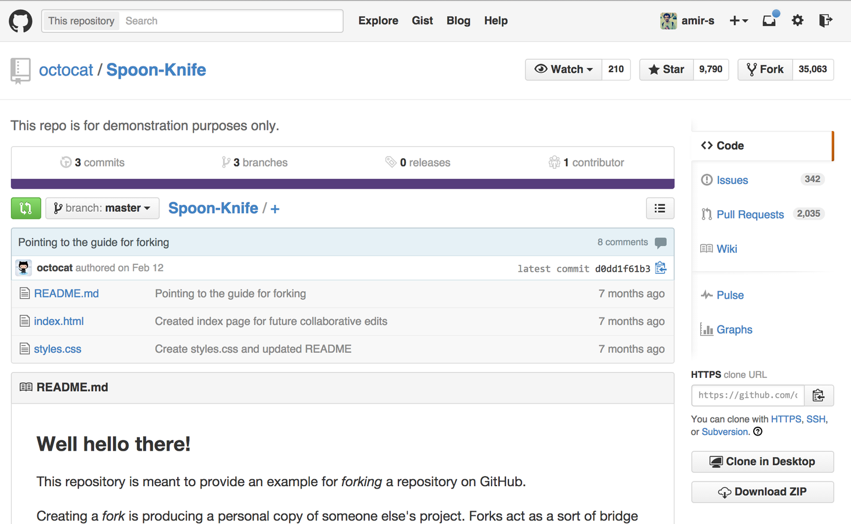Viewport: 851px width, 524px height.
Task: Open the Graphs tab
Action: point(734,330)
